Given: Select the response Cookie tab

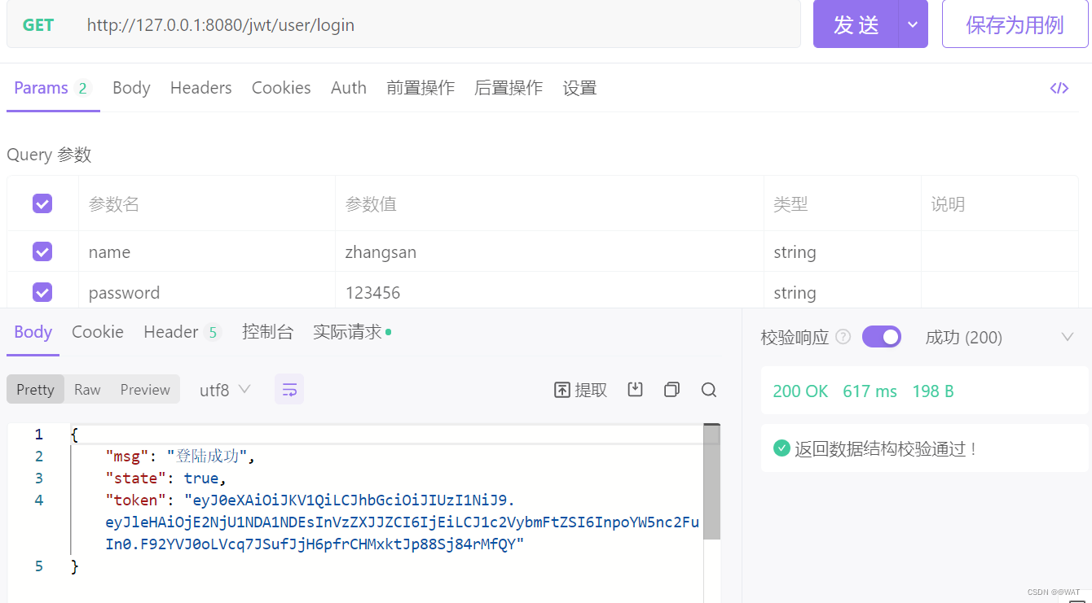Looking at the screenshot, I should pos(98,332).
